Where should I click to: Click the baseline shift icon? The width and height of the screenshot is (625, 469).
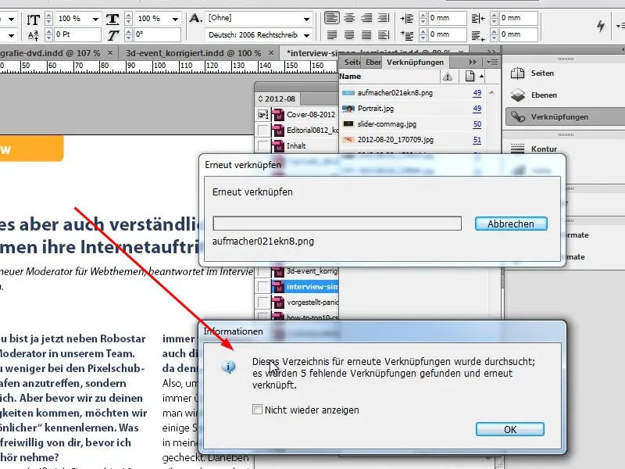pyautogui.click(x=34, y=35)
